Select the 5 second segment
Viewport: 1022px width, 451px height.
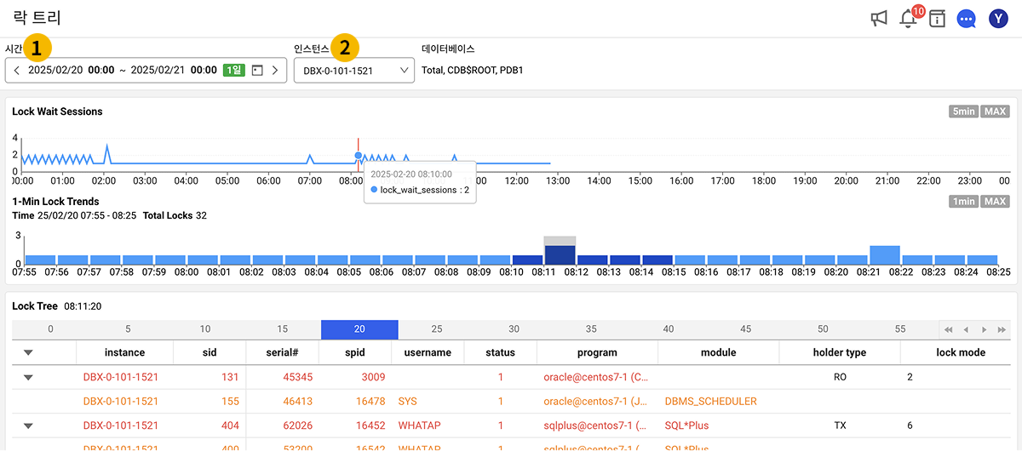point(128,329)
